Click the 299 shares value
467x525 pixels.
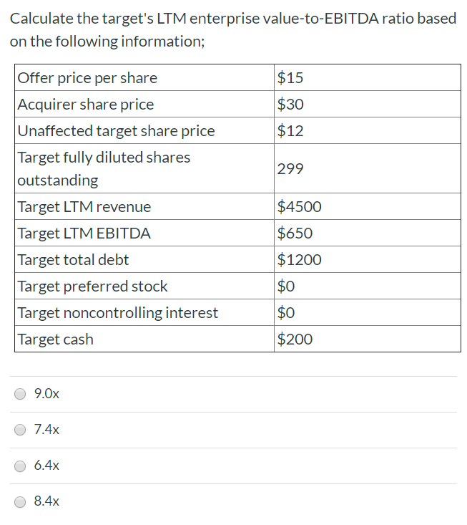(x=290, y=169)
